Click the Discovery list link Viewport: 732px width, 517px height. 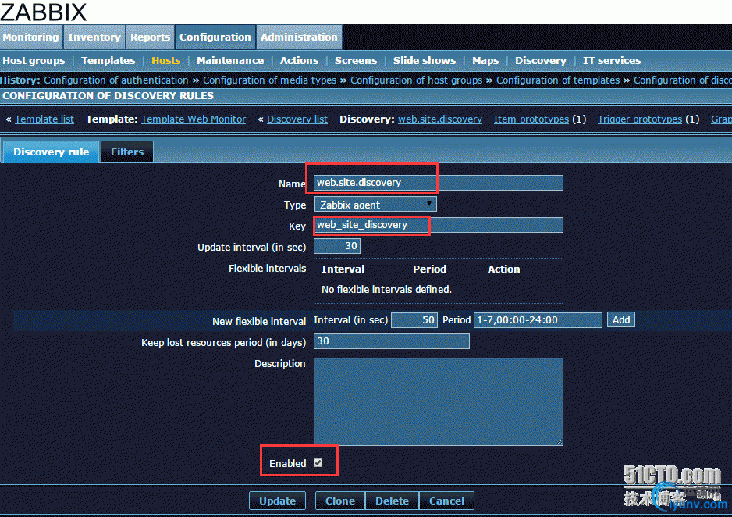pos(297,119)
